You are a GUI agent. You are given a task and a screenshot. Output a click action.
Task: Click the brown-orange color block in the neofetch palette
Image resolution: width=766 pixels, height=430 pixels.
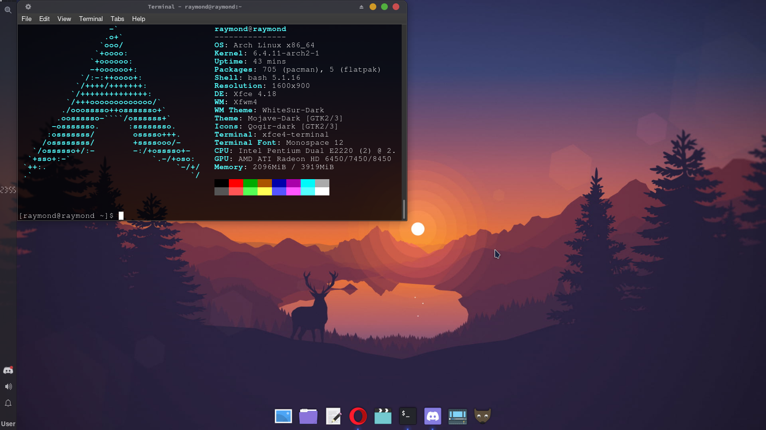click(x=265, y=183)
